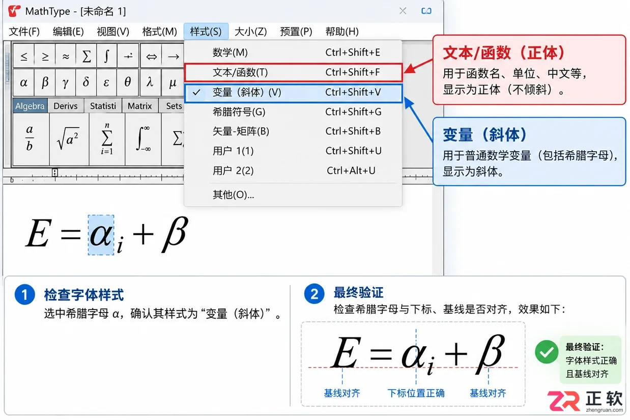The width and height of the screenshot is (630, 420).
Task: Click the α button in the symbol palette
Action: click(24, 82)
